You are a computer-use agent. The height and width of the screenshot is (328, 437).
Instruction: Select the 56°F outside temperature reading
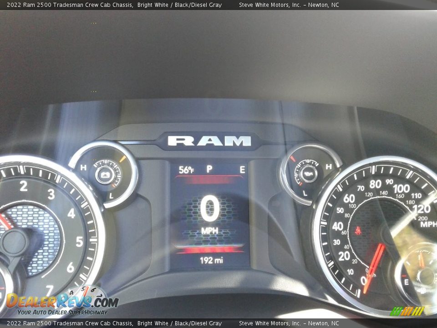pos(186,169)
